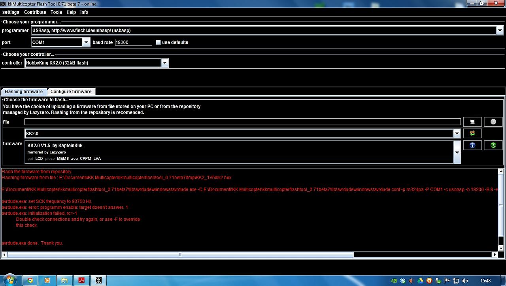Click the baud rate input field
Viewport: 506px width, 286px height.
pyautogui.click(x=133, y=42)
